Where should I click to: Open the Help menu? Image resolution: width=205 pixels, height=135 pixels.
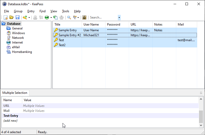tap(77, 11)
